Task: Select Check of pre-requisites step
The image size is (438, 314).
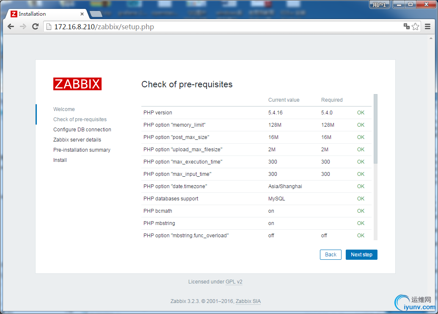Action: [x=80, y=119]
